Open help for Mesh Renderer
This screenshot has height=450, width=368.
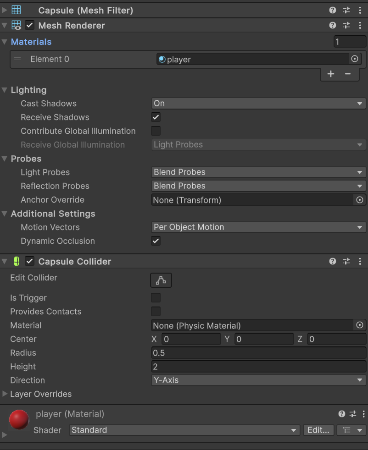[x=332, y=25]
